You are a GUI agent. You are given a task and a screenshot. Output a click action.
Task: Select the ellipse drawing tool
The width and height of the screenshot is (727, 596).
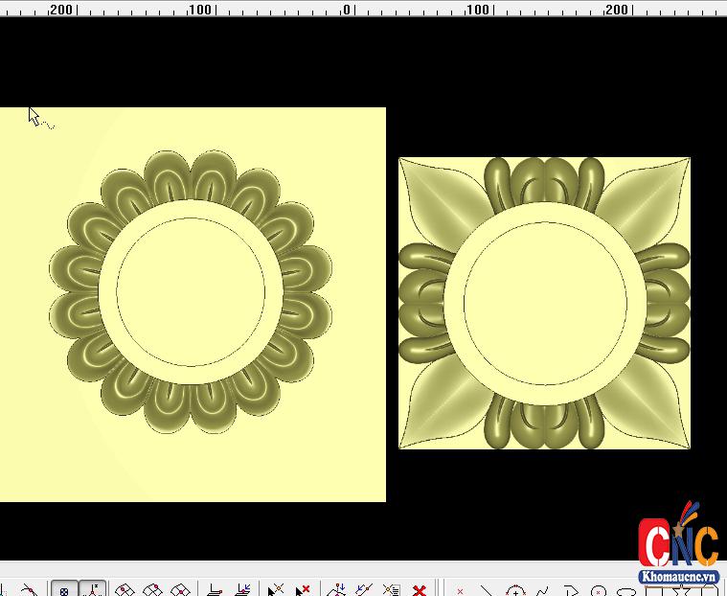click(x=626, y=590)
